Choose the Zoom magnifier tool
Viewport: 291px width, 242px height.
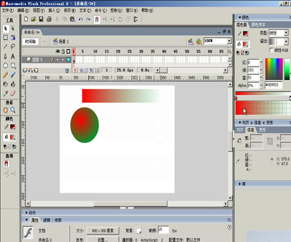click(13, 110)
